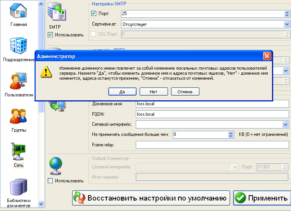Select the Сеть network card icon

[19, 153]
